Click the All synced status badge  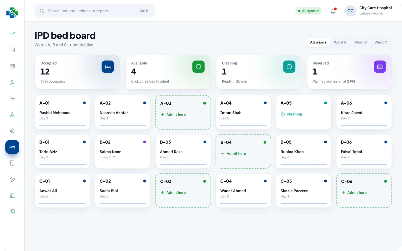pos(308,11)
